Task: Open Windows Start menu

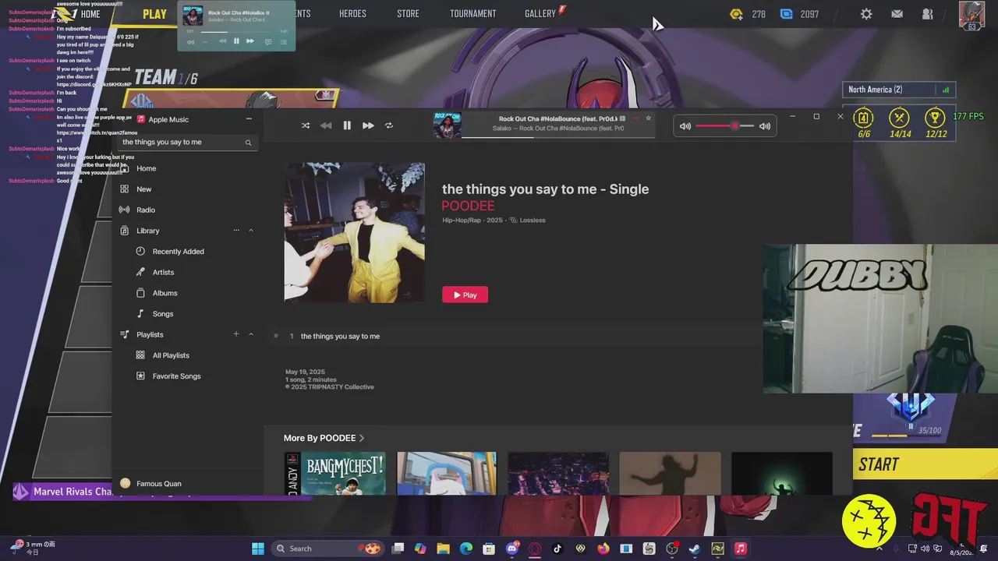Action: [258, 549]
